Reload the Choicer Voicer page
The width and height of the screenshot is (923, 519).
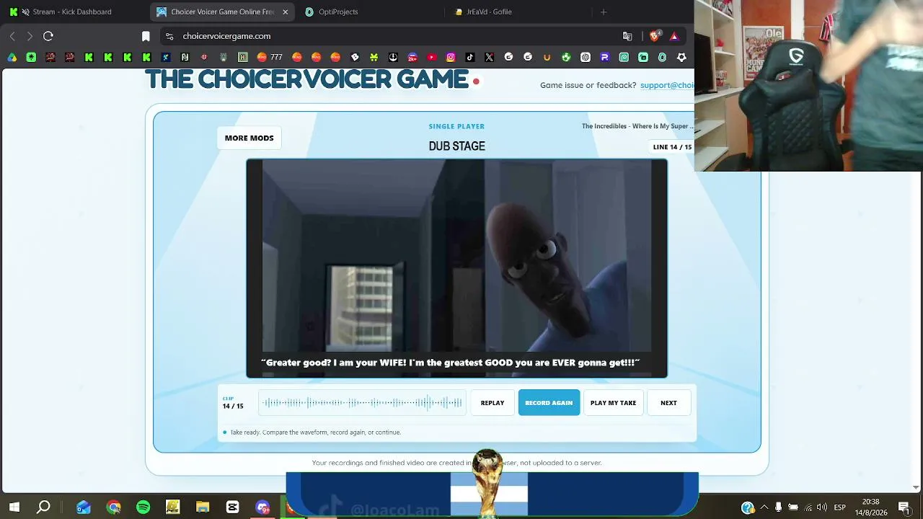48,36
